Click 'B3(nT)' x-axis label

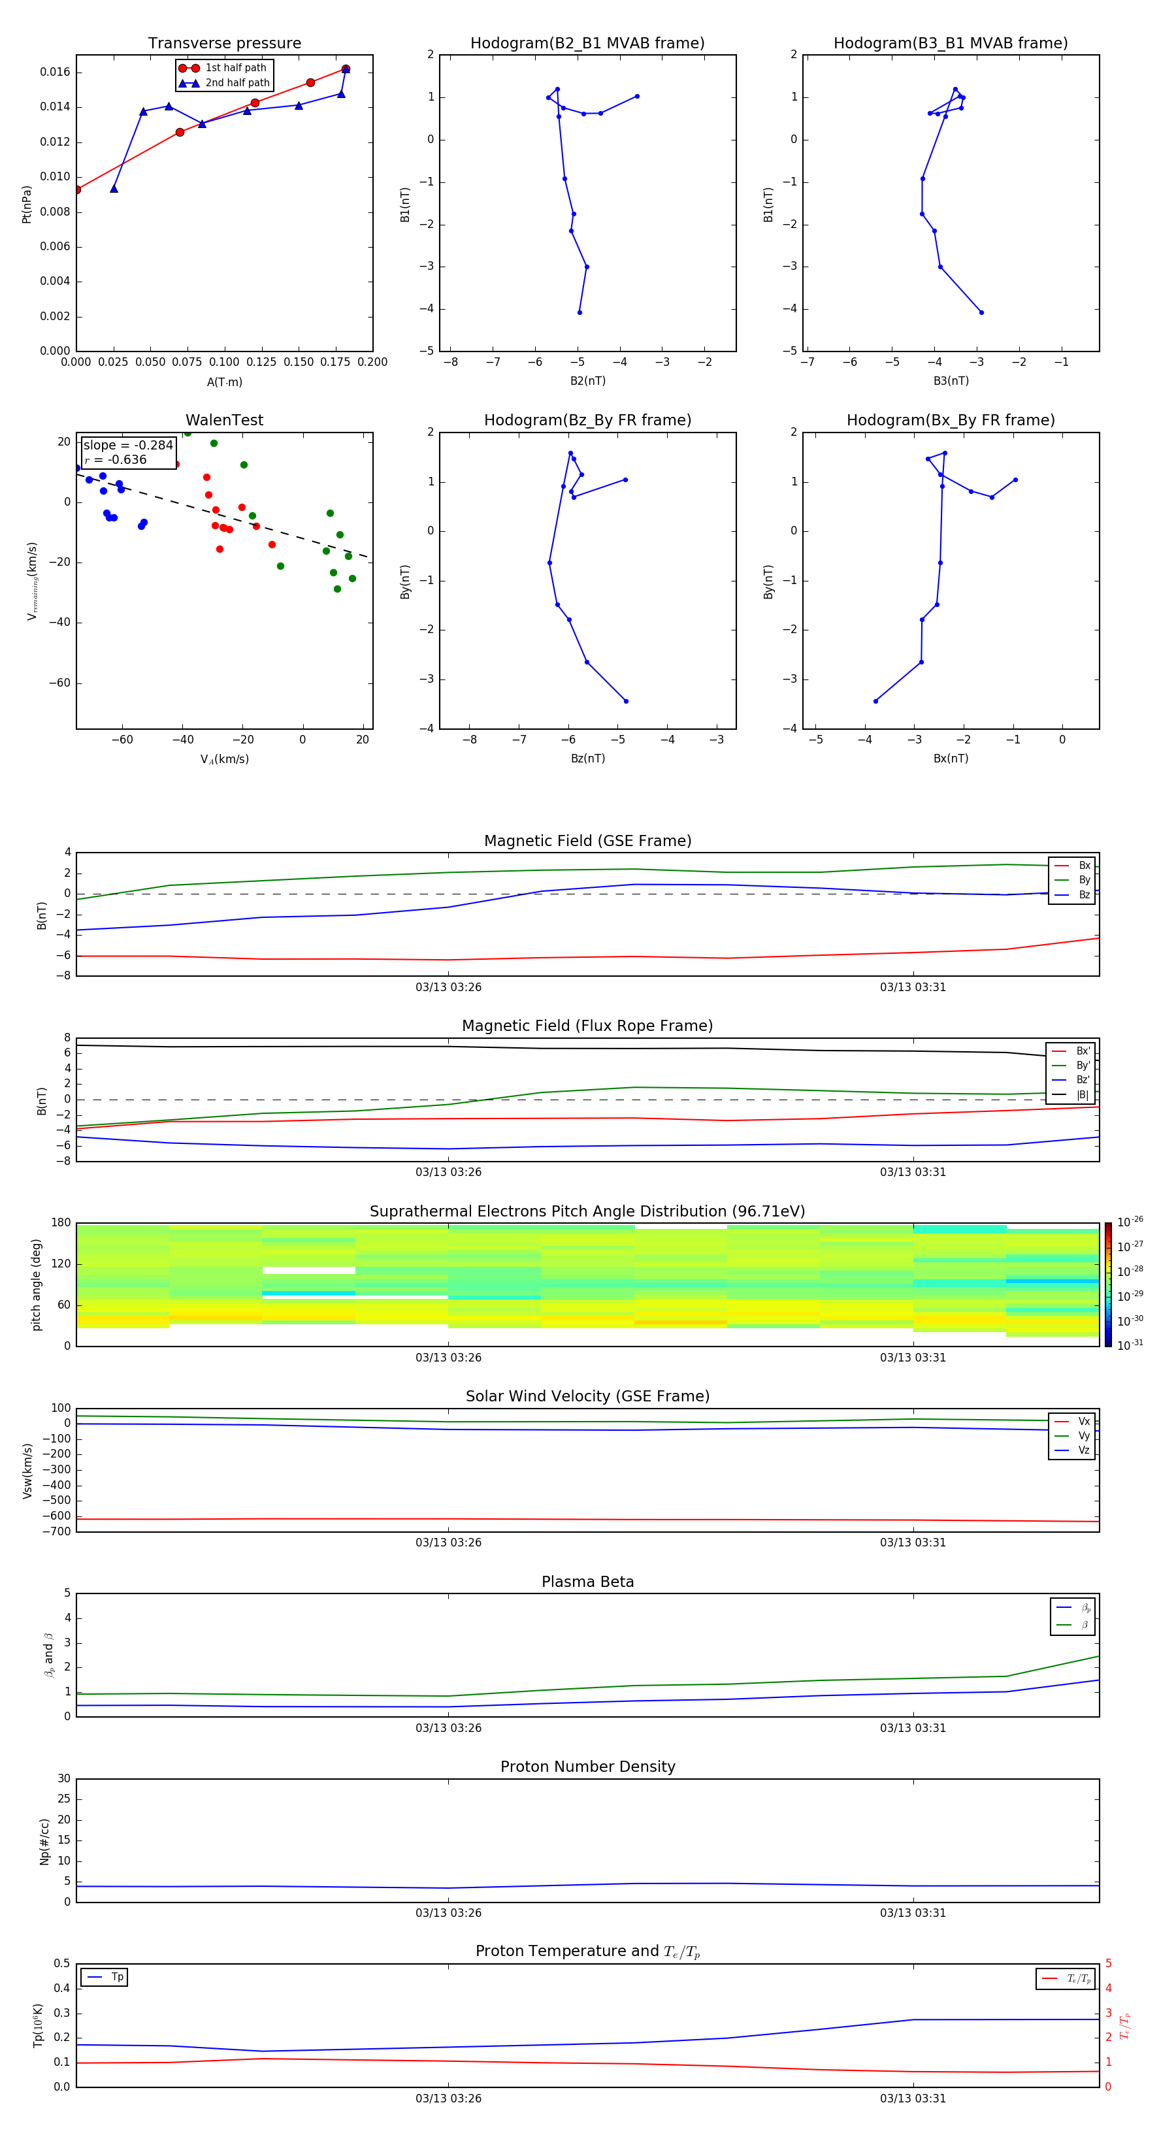coord(951,381)
